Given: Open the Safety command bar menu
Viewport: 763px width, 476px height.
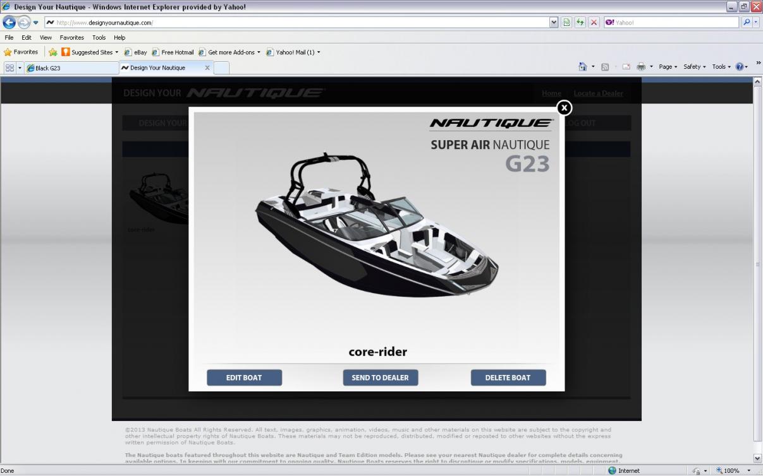Looking at the screenshot, I should pos(694,67).
